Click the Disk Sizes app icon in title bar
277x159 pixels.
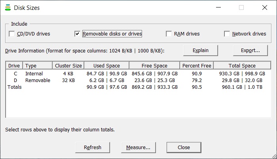8,8
